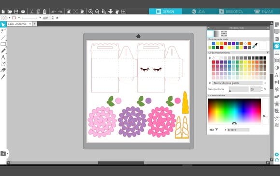Add new palette with the plus button
Viewport: 280px width, 176px height.
pyautogui.click(x=265, y=83)
